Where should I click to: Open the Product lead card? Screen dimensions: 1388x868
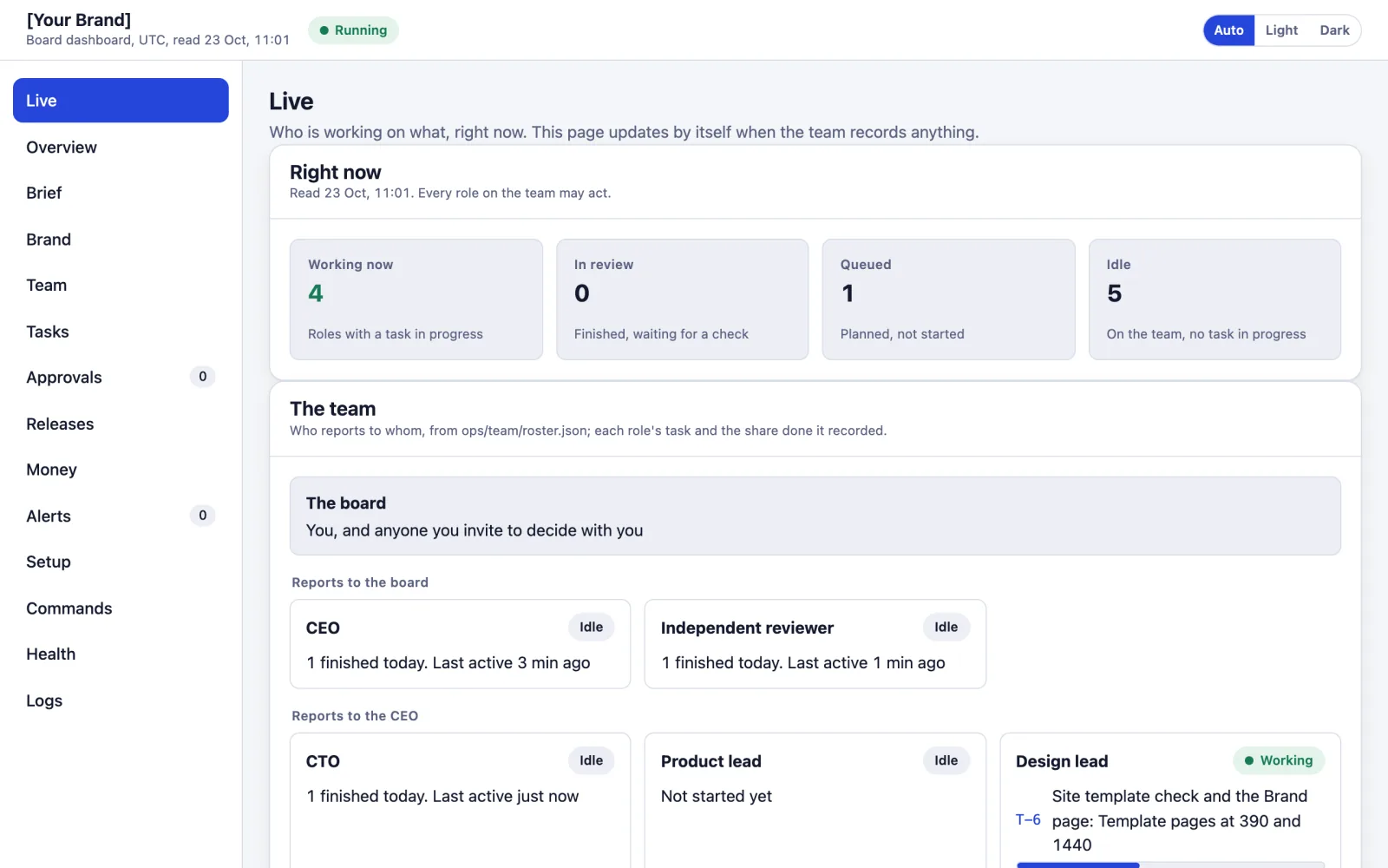815,800
